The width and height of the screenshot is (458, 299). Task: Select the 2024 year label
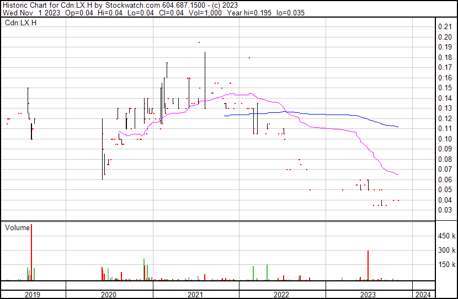[x=423, y=295]
